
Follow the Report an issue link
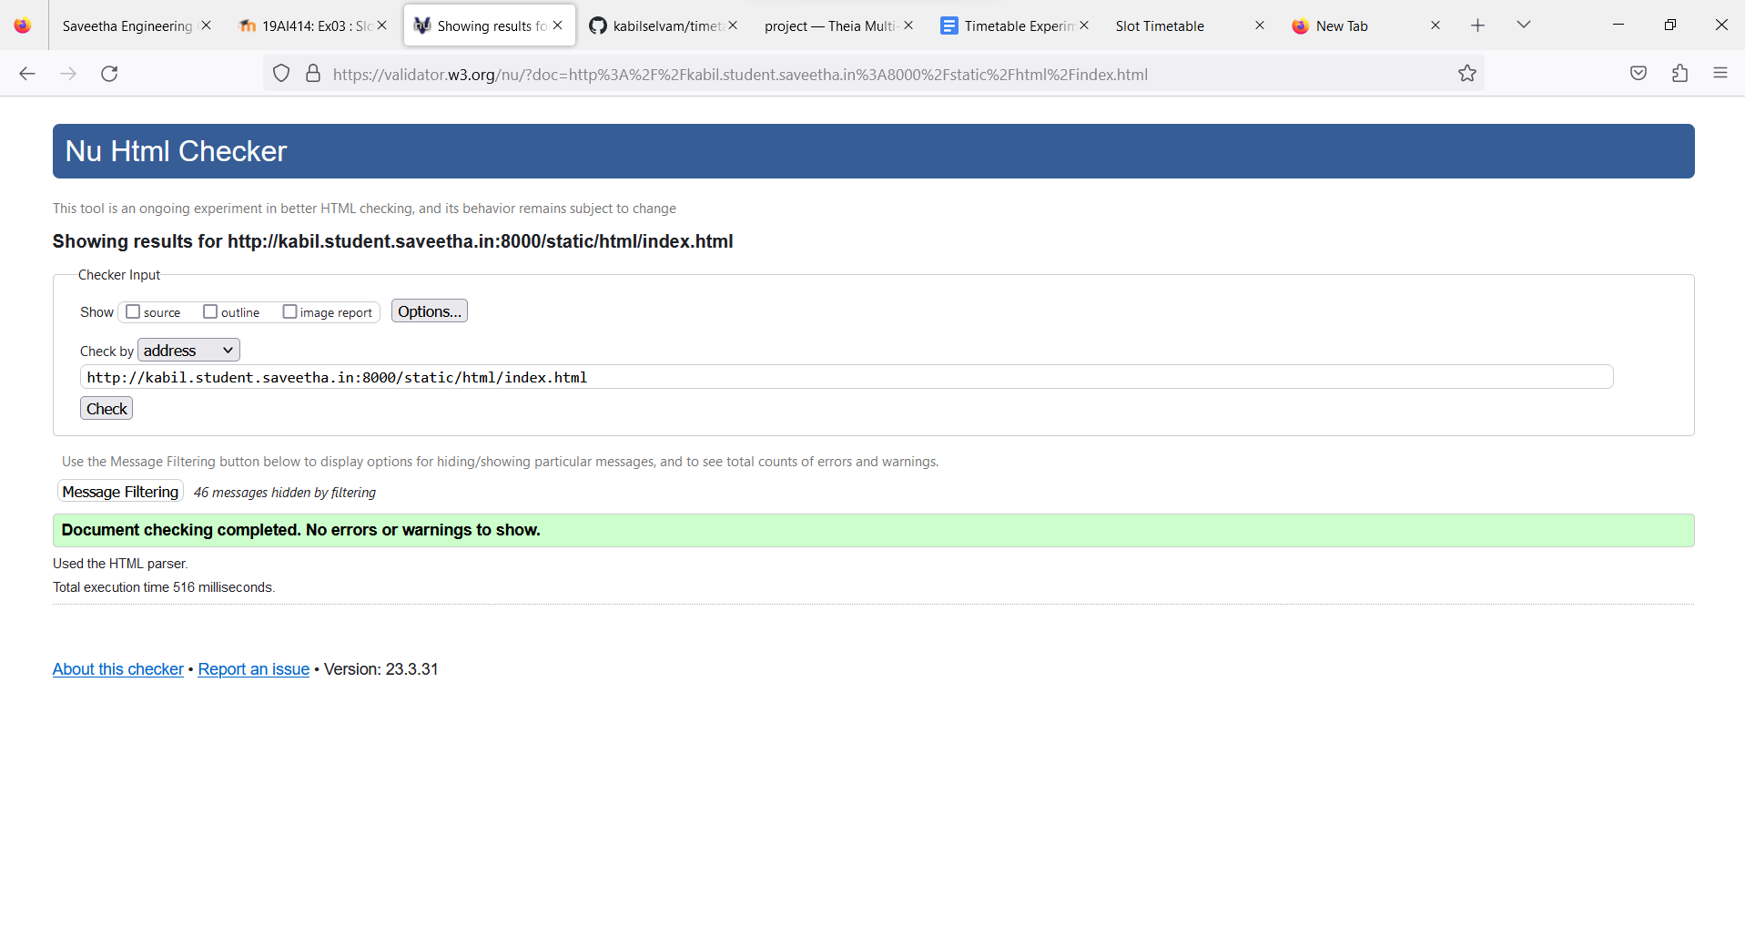[254, 669]
